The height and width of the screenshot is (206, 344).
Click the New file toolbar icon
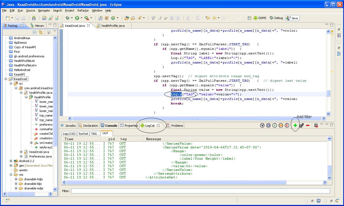pos(7,18)
